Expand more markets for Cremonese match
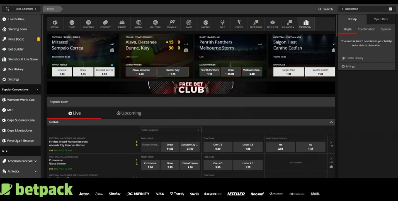The image size is (398, 201). tap(331, 159)
